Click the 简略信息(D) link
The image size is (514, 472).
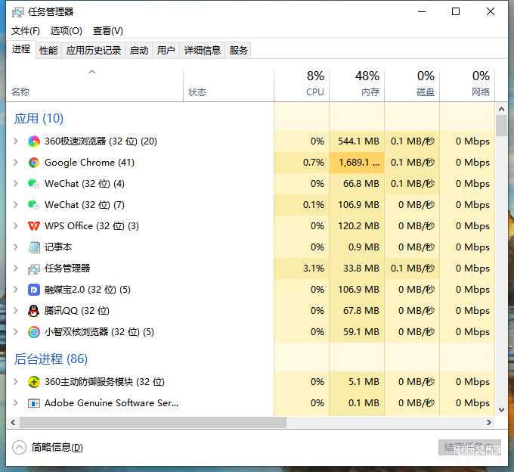(57, 447)
